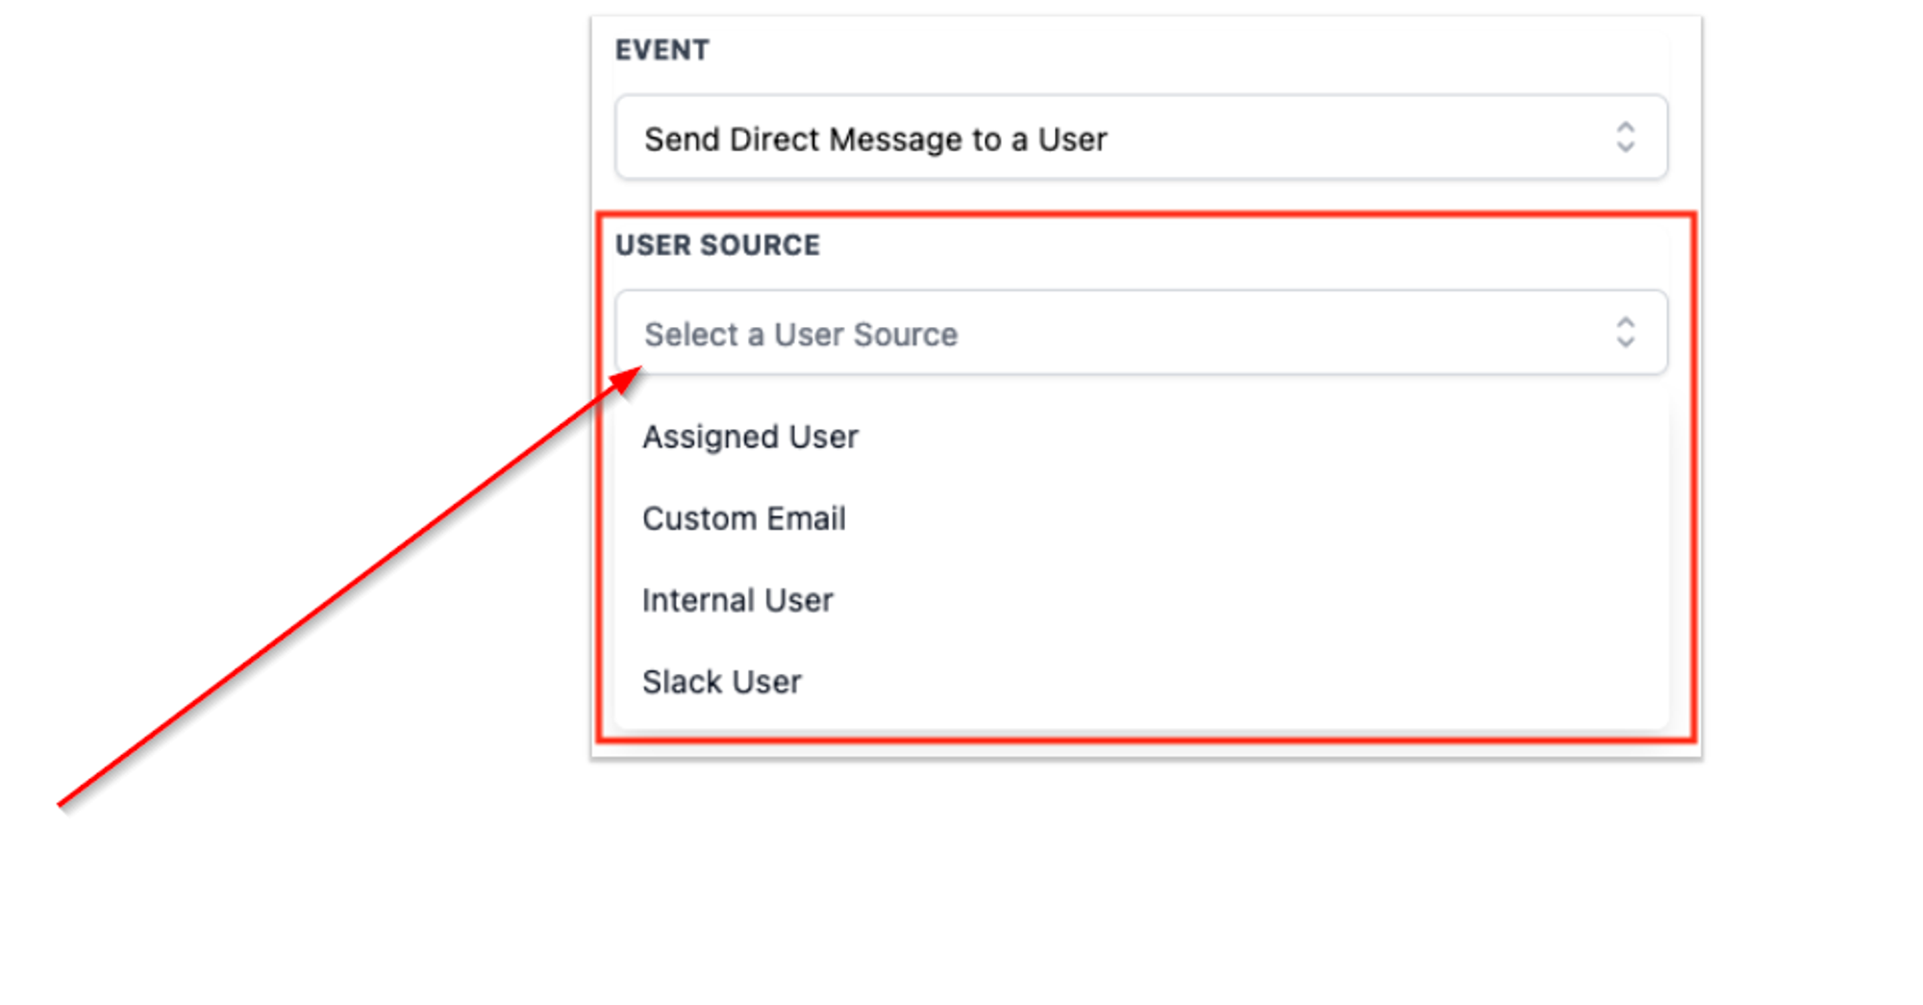The width and height of the screenshot is (1923, 1005).
Task: Click the word 'Email' in Custom Email
Action: click(x=806, y=518)
